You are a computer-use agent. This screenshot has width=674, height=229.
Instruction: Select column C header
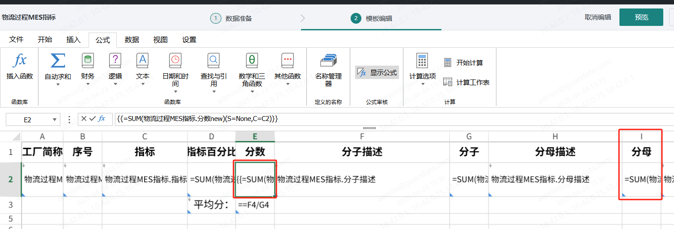click(145, 136)
